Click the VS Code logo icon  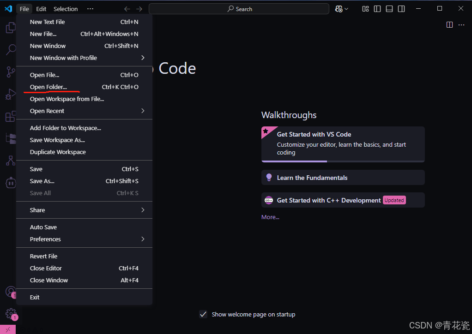click(8, 8)
